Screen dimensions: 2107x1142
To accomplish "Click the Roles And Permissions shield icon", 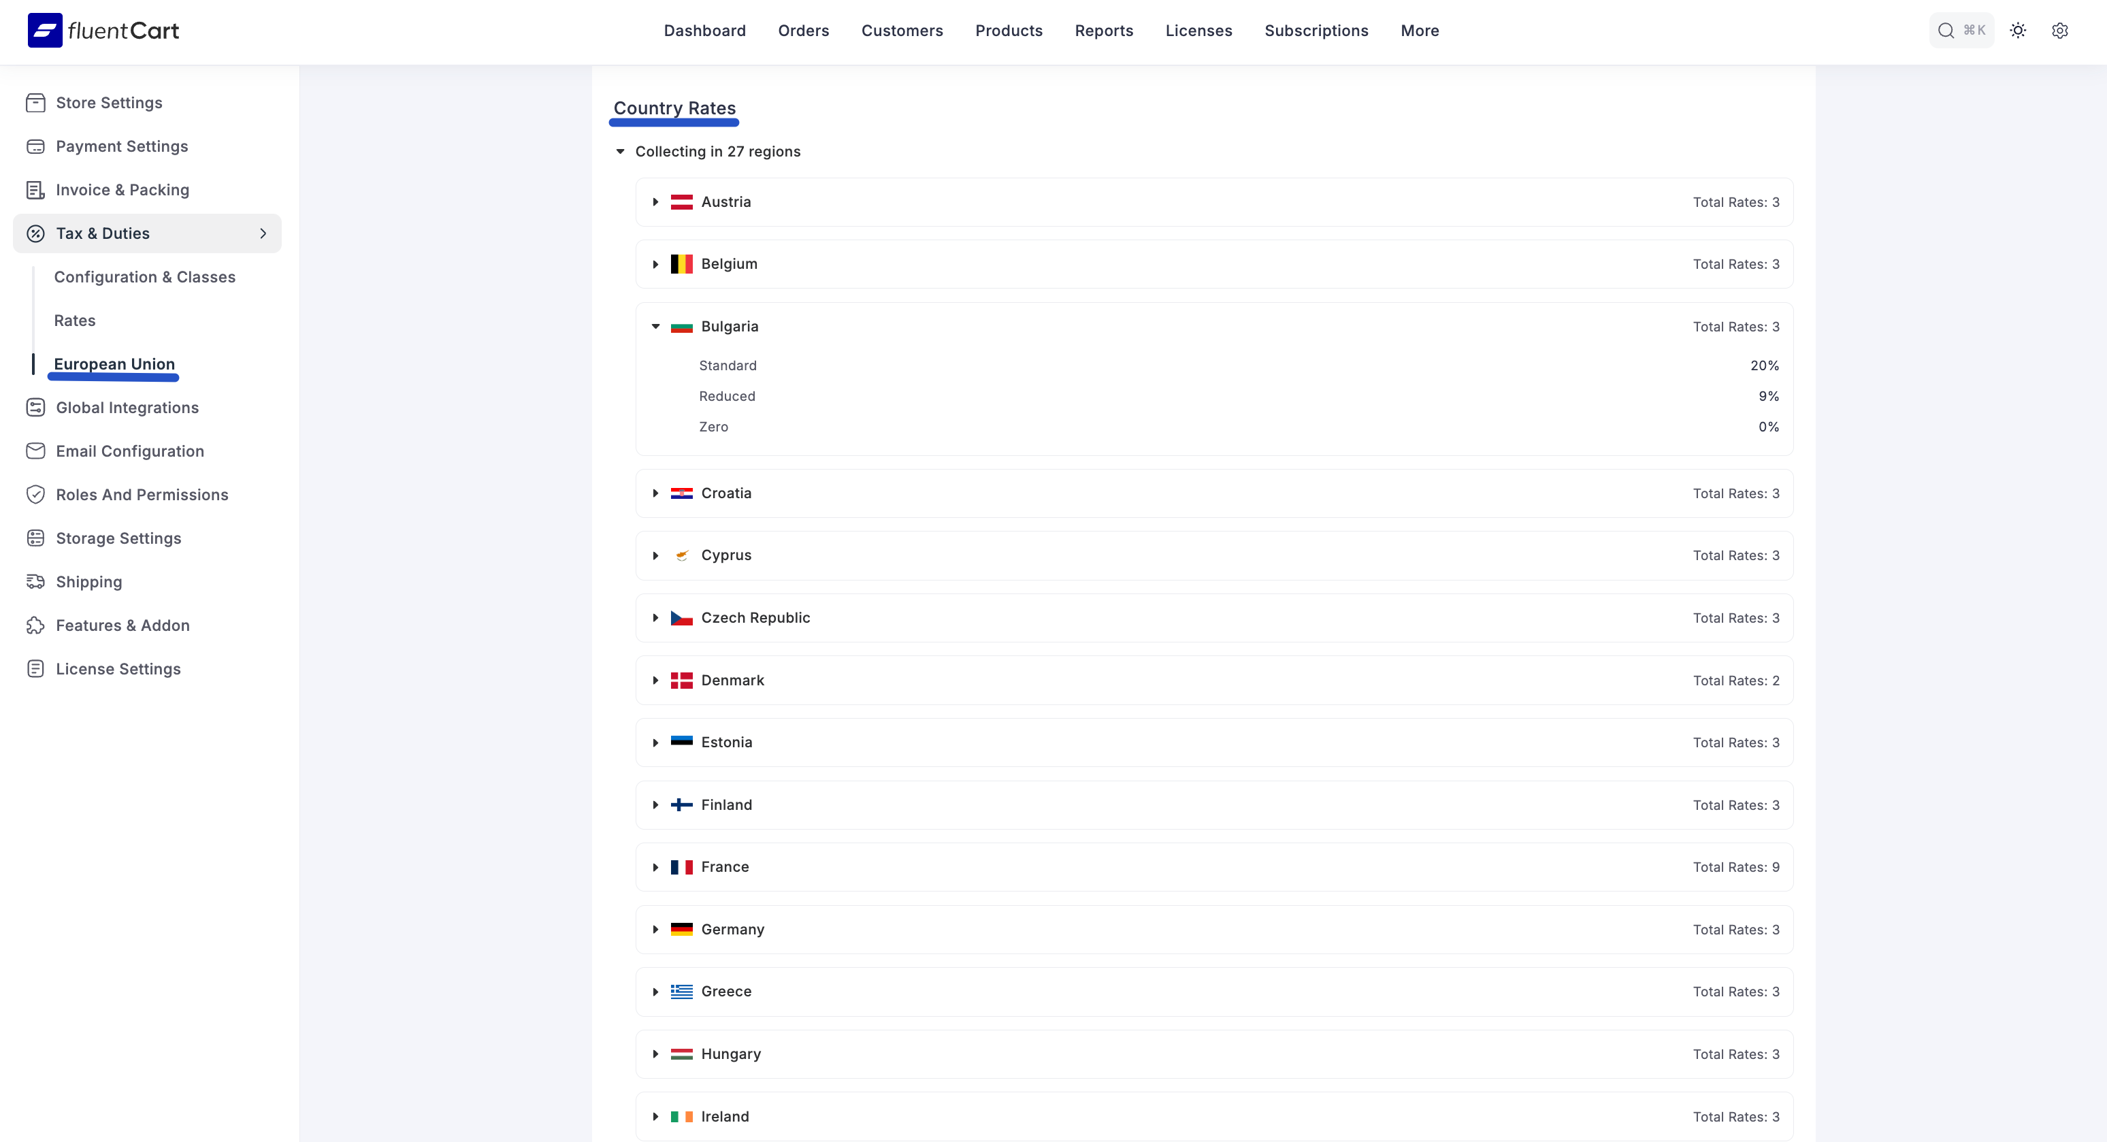I will pos(35,494).
